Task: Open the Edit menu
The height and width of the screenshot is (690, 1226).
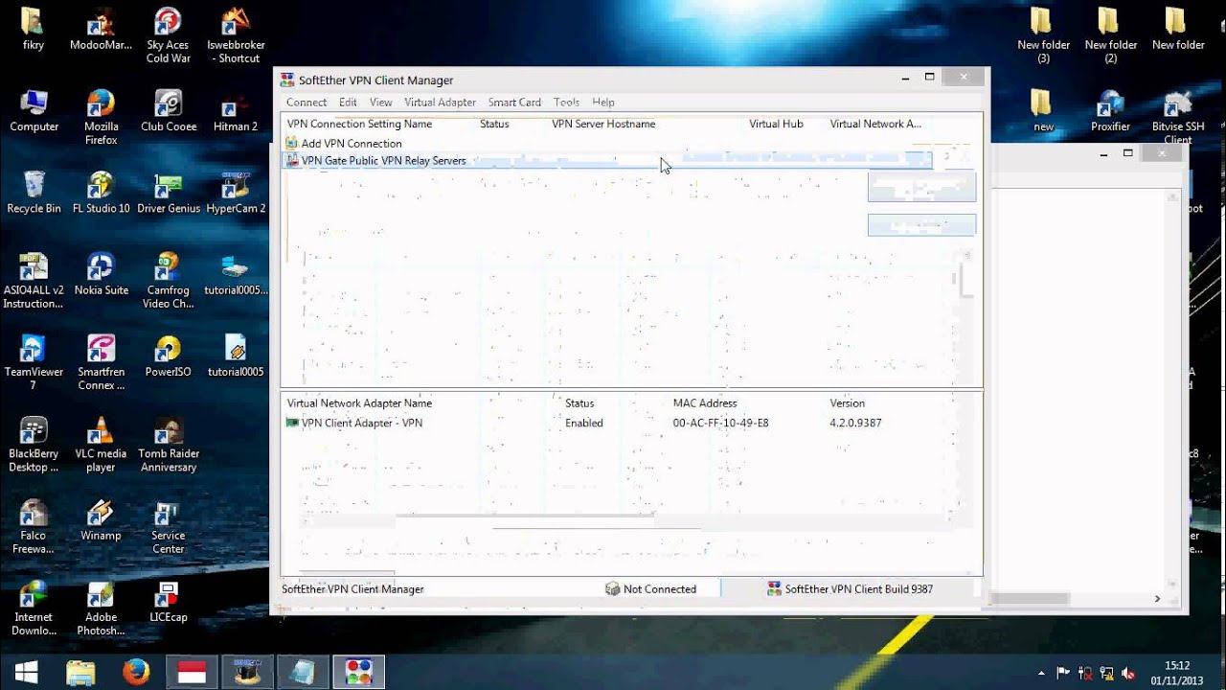Action: [348, 103]
